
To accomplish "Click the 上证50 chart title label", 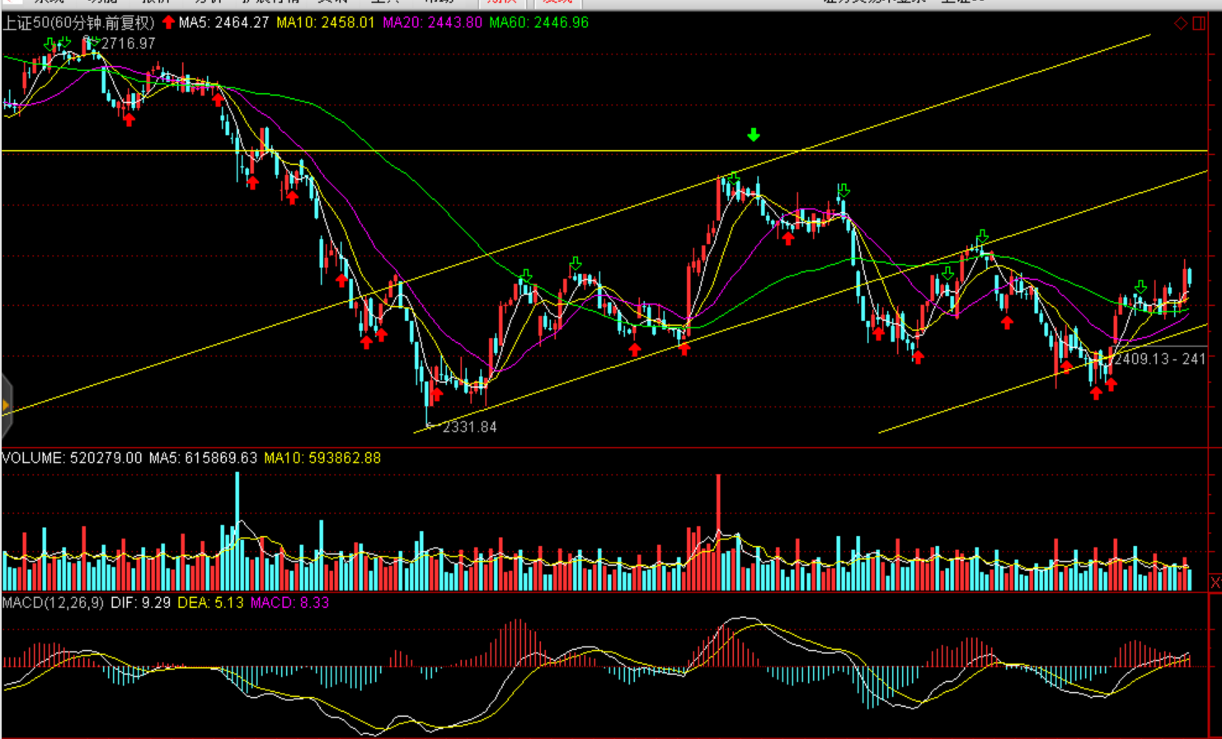I will pos(78,22).
